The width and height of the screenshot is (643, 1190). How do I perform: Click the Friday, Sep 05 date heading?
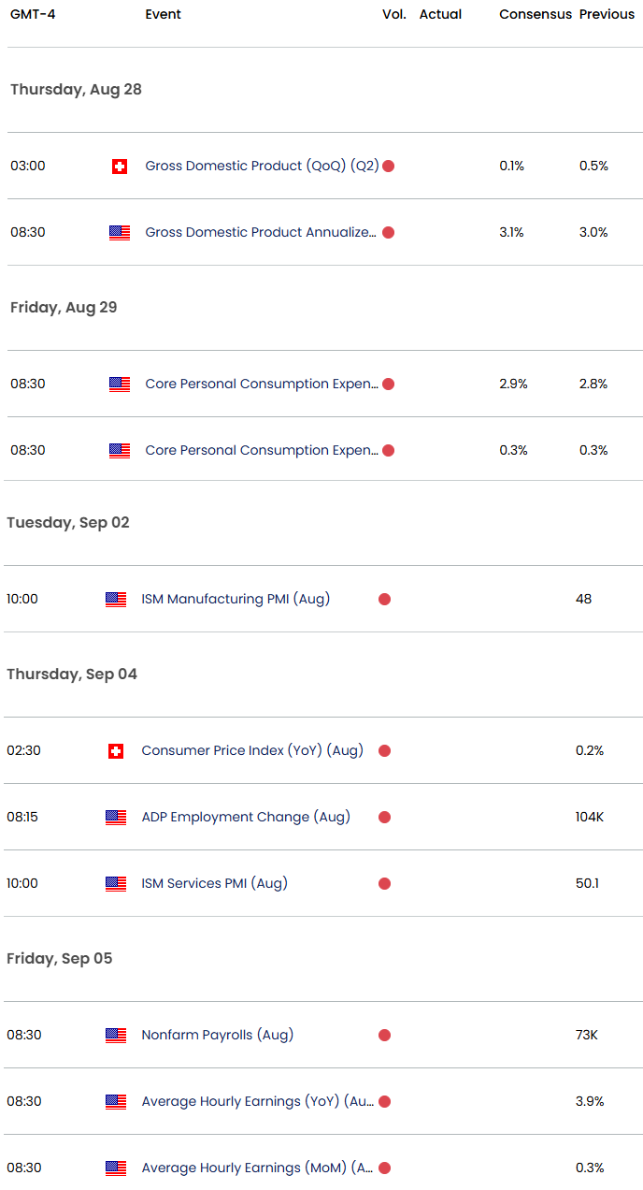pyautogui.click(x=60, y=959)
